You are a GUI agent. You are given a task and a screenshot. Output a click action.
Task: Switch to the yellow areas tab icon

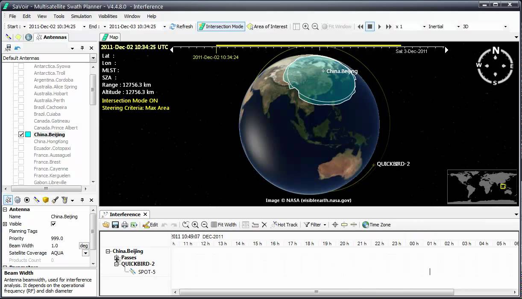pyautogui.click(x=19, y=37)
